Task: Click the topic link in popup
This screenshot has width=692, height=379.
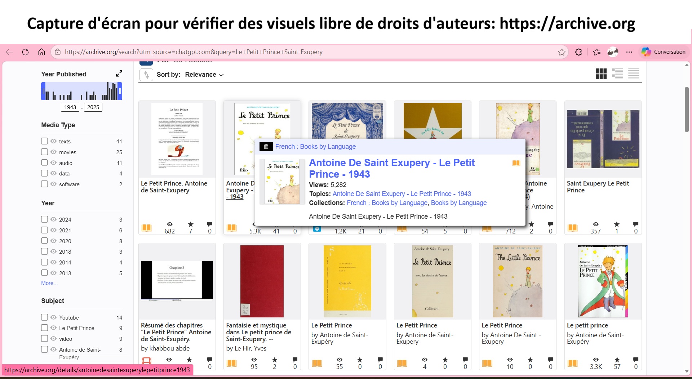Action: [402, 194]
